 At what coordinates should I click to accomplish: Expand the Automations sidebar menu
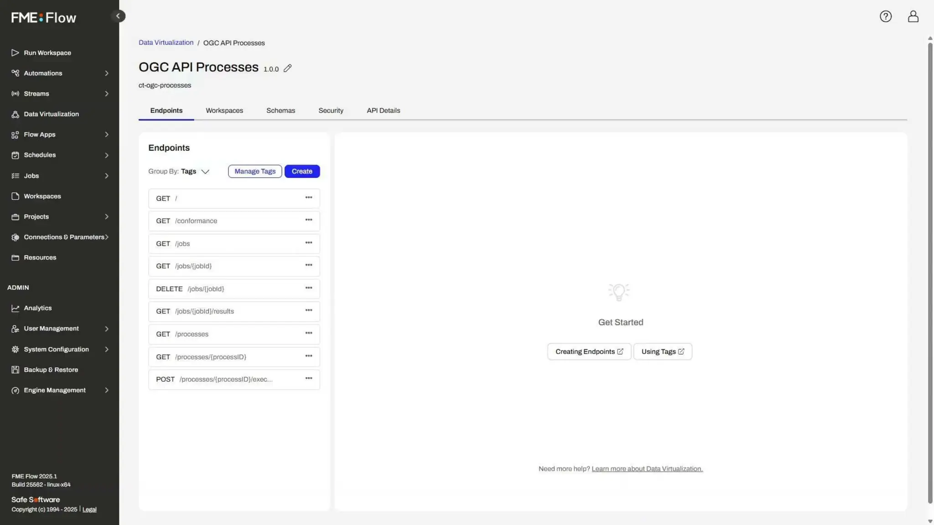tap(106, 73)
